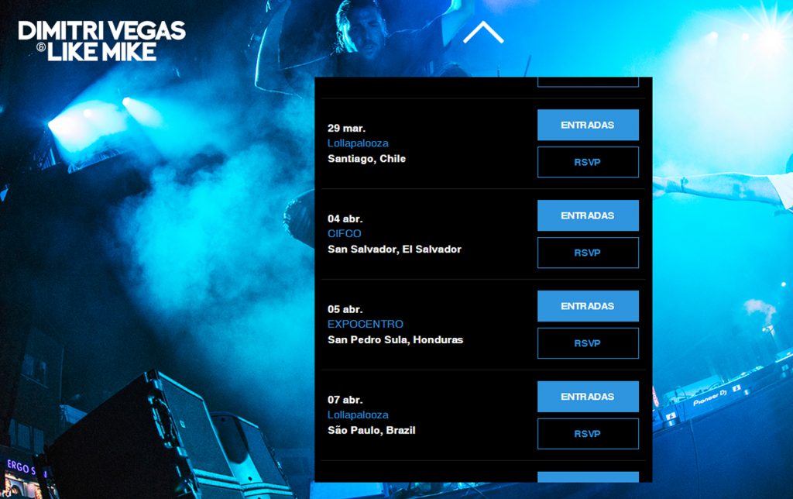The width and height of the screenshot is (793, 499).
Task: Open the EXPOCENTRO venue link
Action: tap(366, 325)
